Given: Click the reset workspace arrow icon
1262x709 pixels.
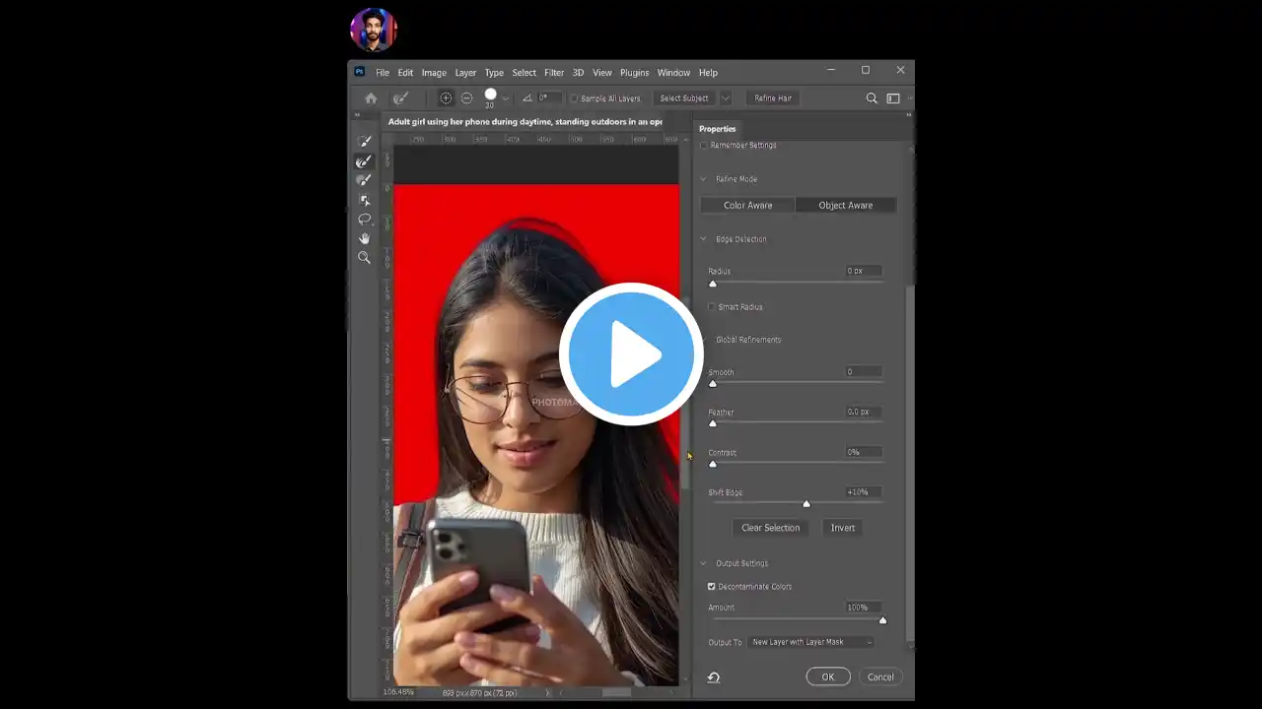Looking at the screenshot, I should point(714,677).
